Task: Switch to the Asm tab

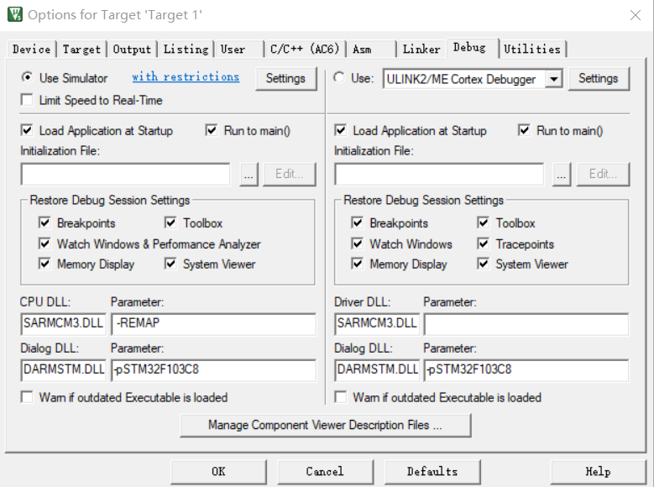Action: coord(371,50)
